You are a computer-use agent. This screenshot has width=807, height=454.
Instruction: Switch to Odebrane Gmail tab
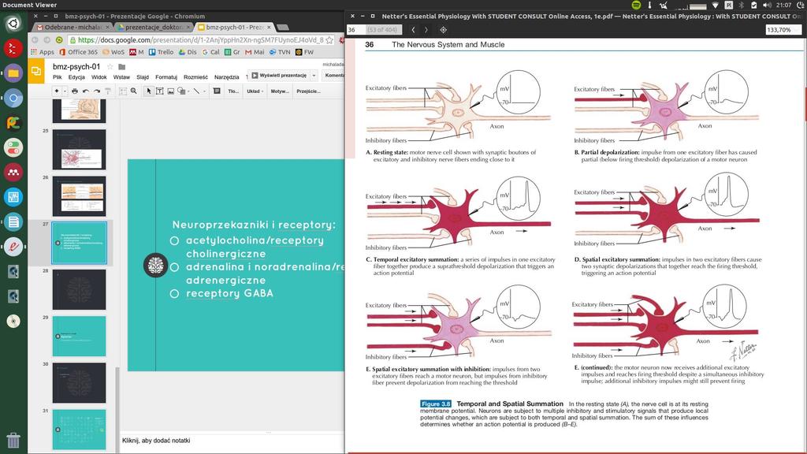[70, 28]
